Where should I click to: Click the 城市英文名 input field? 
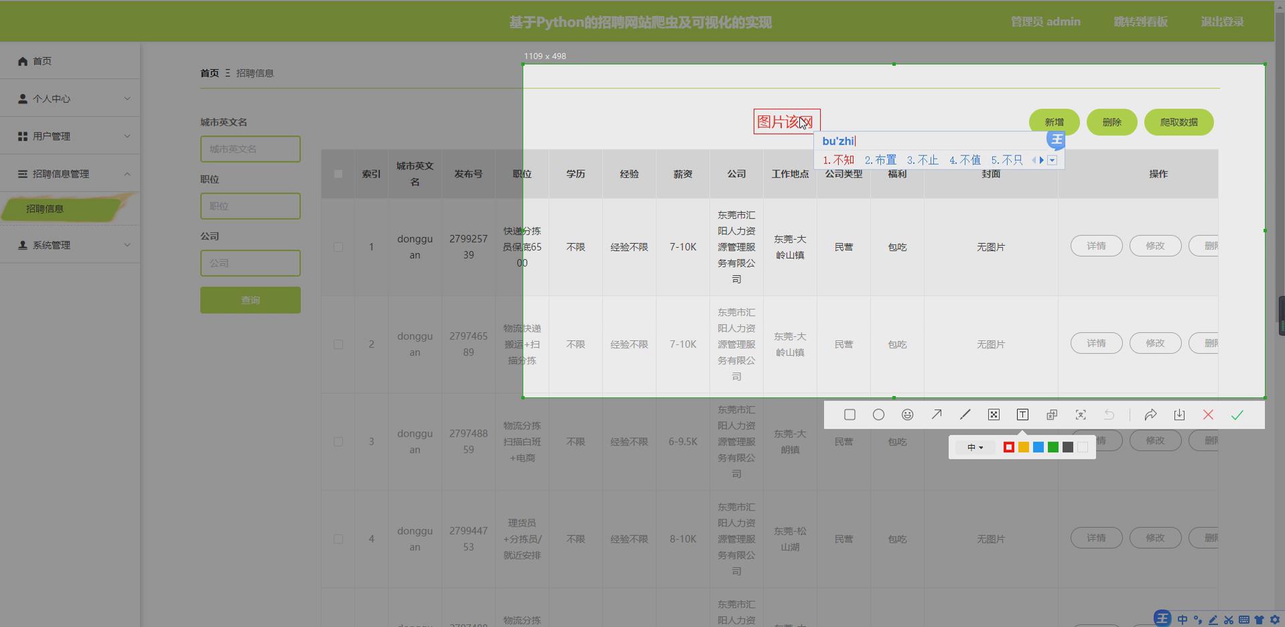coord(251,149)
